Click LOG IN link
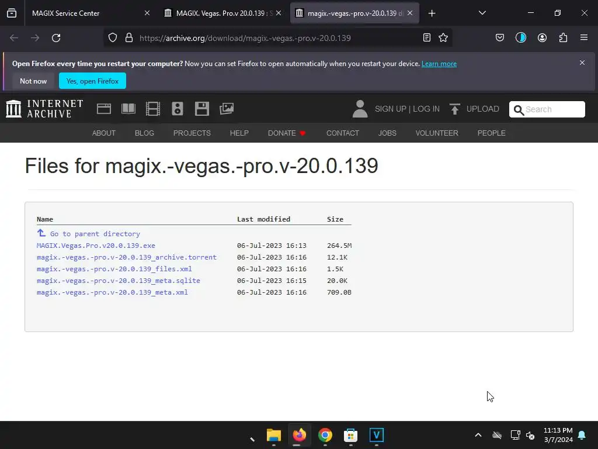Viewport: 598px width, 449px height. (x=426, y=109)
